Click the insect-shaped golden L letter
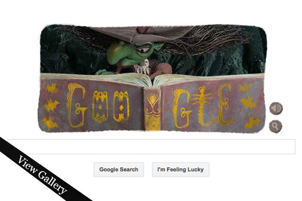Screen dimensions: 302x201 (203, 107)
